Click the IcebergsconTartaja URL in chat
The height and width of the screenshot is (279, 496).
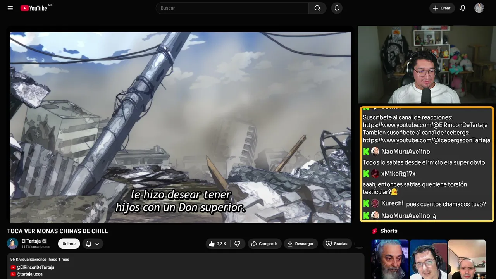click(427, 140)
